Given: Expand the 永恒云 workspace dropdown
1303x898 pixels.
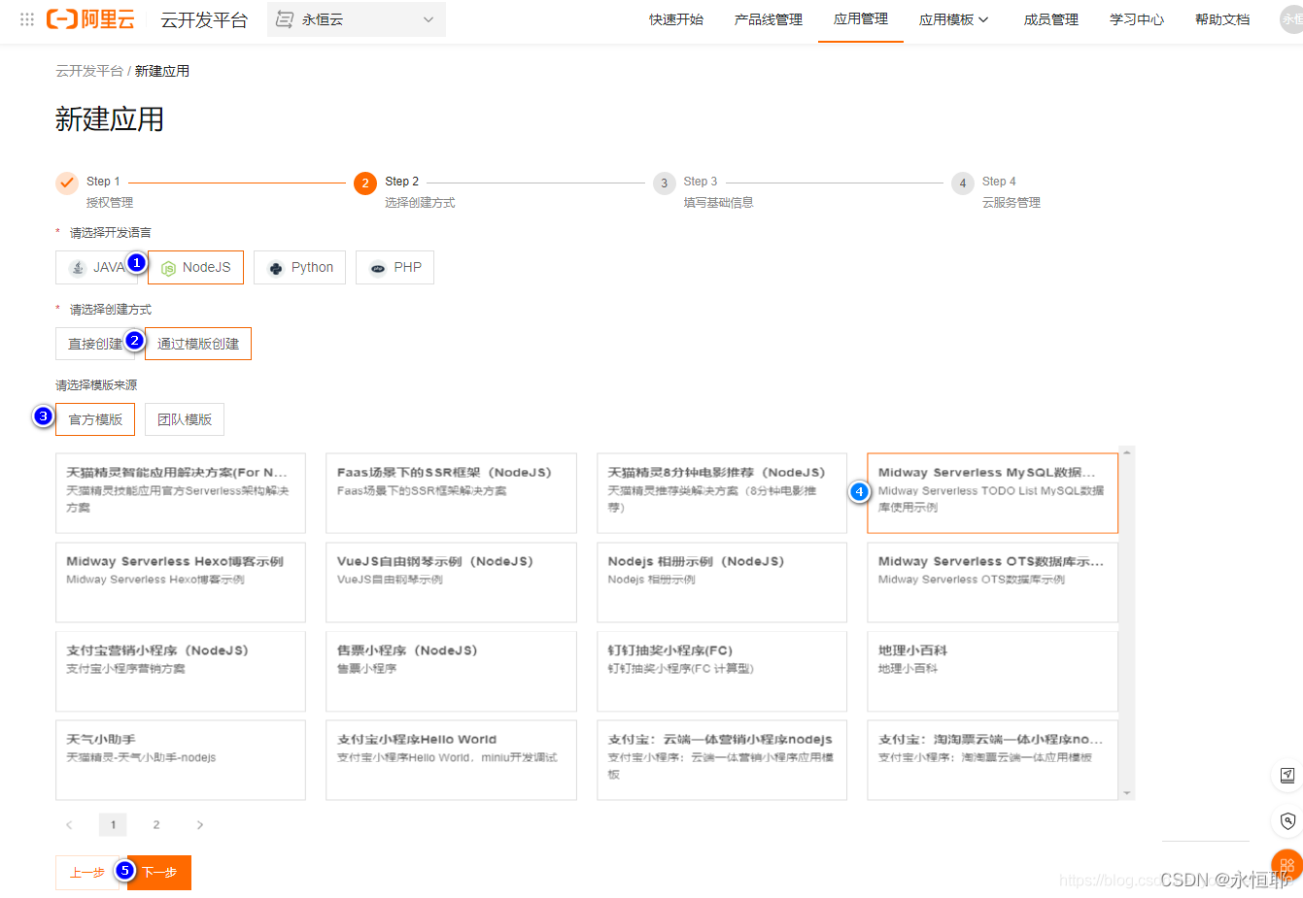Looking at the screenshot, I should click(357, 19).
